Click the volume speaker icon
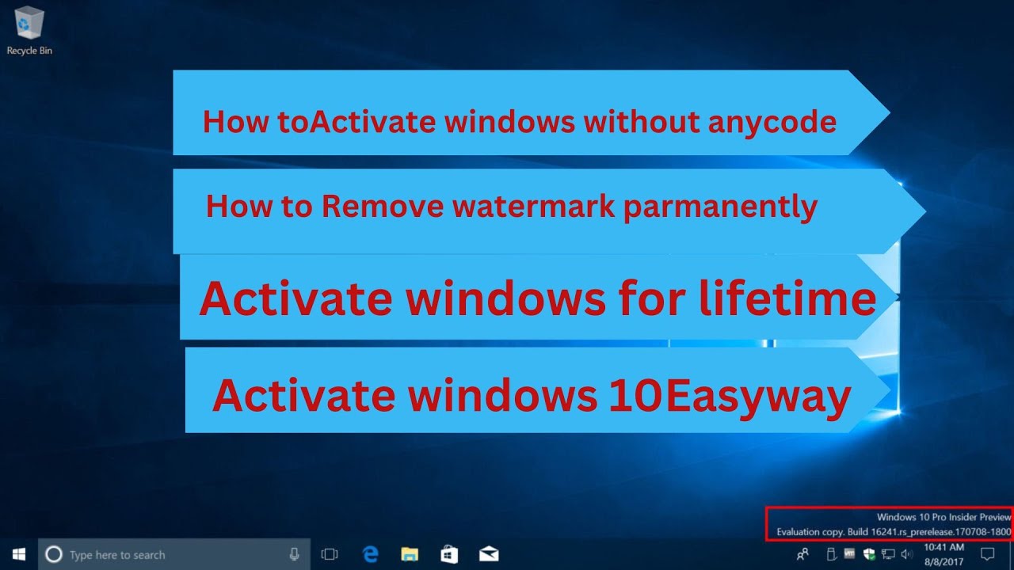The width and height of the screenshot is (1014, 570). (907, 553)
